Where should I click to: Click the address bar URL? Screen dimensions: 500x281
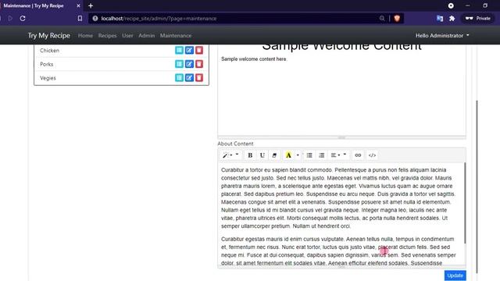159,19
